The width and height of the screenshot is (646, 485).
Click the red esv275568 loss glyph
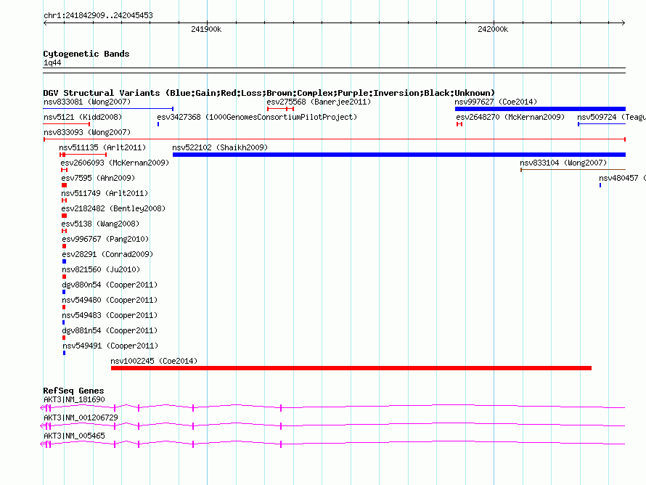coord(280,109)
